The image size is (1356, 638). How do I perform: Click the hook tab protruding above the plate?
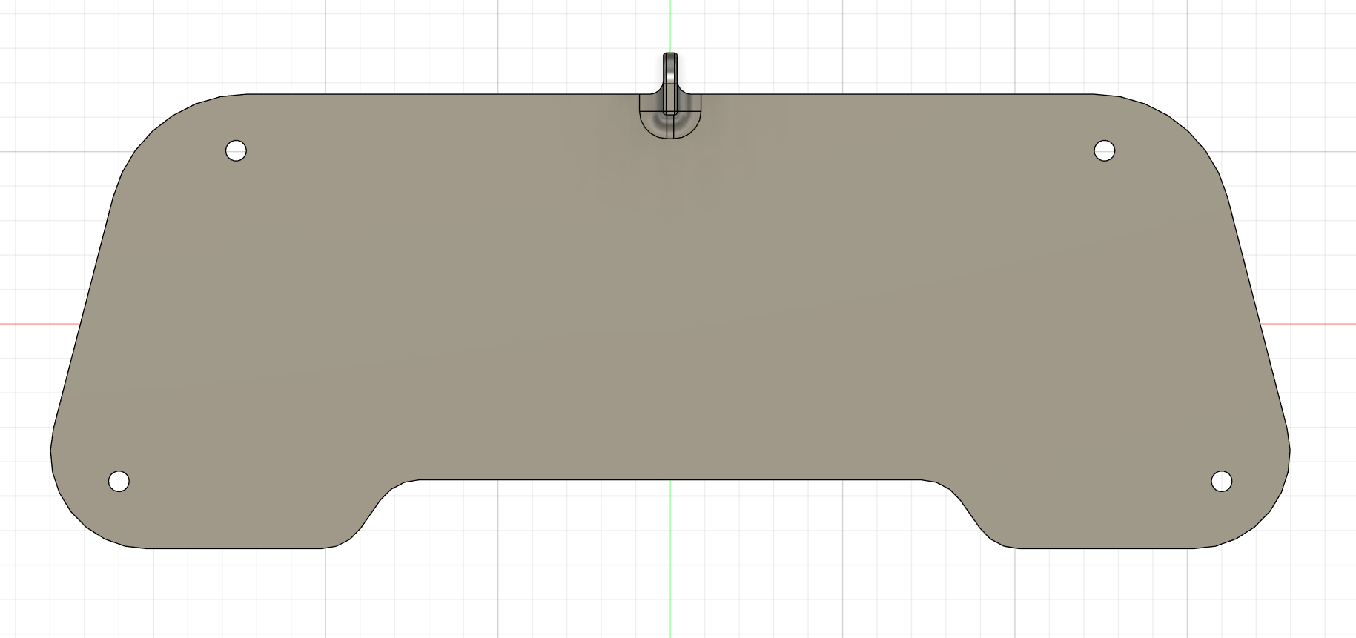(669, 73)
